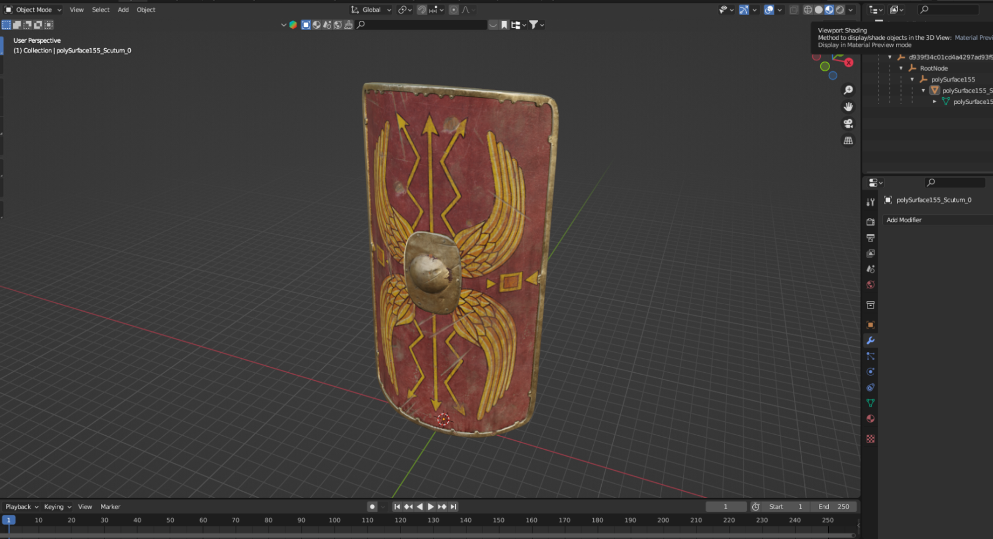Open the Material properties sphere icon
993x539 pixels.
[x=870, y=418]
